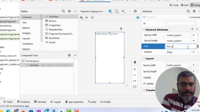Screen dimensions: 200x112
Task: Open Attributes panel settings gear
Action: click(194, 11)
